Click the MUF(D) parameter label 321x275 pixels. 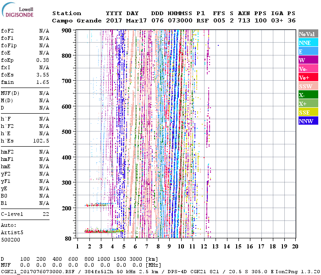tap(10, 93)
